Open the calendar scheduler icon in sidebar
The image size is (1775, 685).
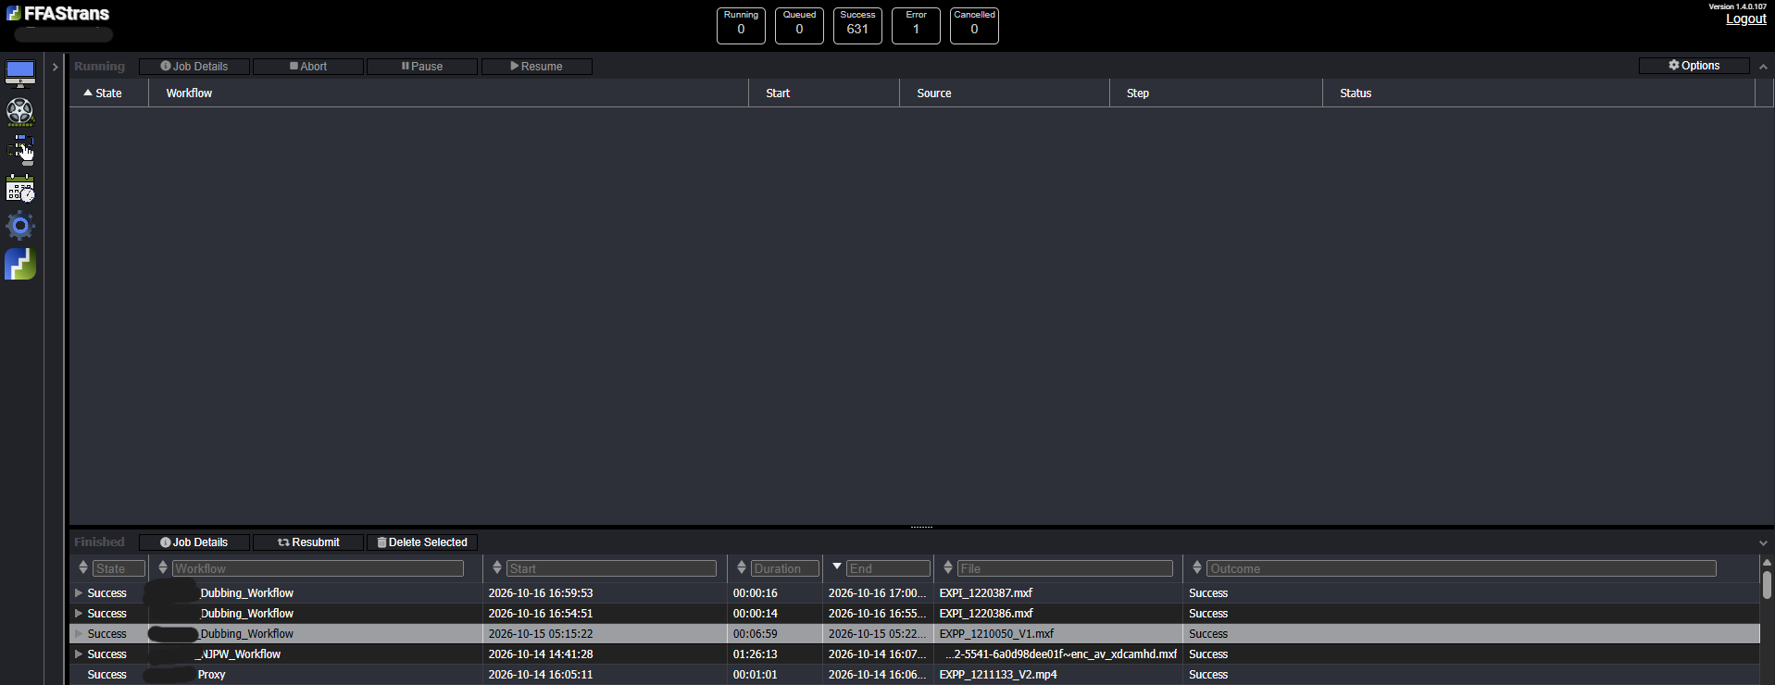click(20, 188)
